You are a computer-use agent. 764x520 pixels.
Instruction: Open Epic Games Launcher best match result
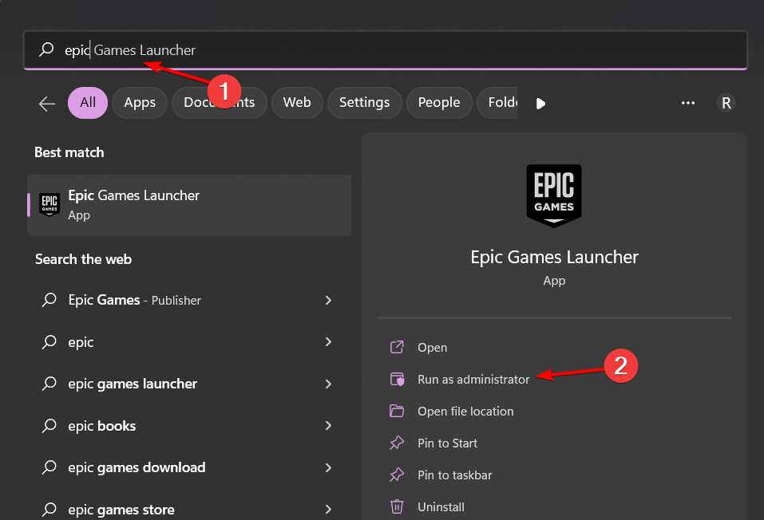tap(189, 205)
